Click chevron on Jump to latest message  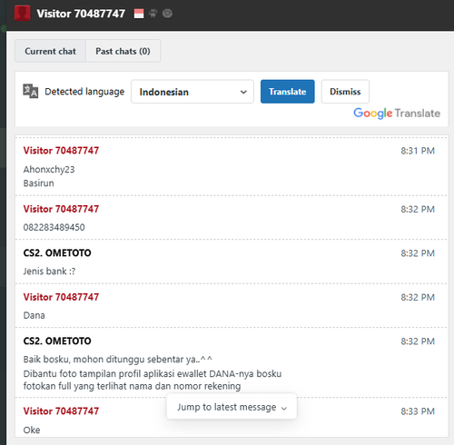284,409
